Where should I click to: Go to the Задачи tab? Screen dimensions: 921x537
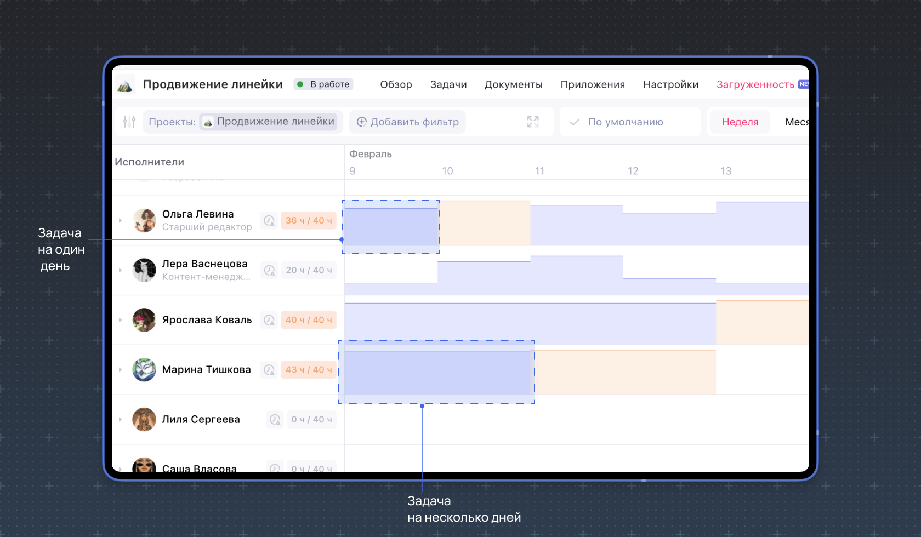pos(448,84)
